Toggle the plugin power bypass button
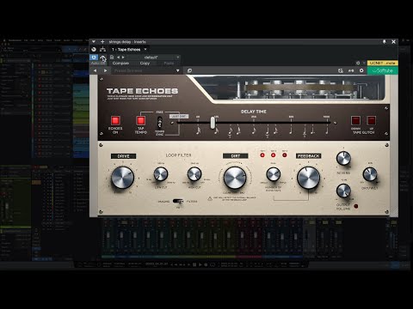Viewport: 413px width, 309px height. (x=94, y=58)
